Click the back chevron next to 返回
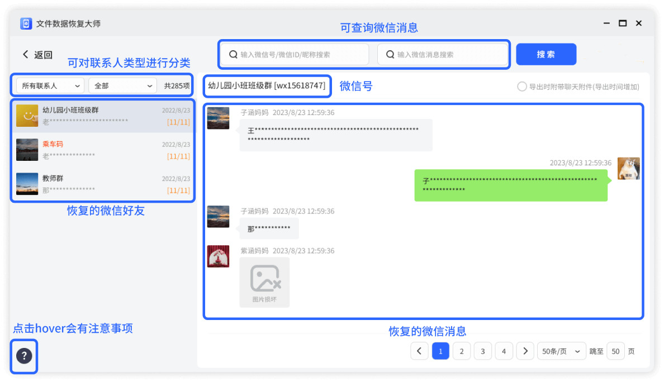The height and width of the screenshot is (382, 664). click(25, 54)
